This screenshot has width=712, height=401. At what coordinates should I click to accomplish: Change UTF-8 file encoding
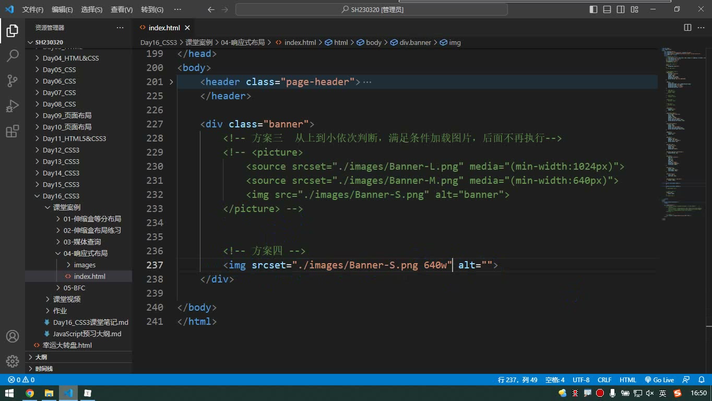coord(581,380)
